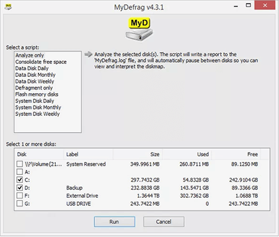Choose the Data Disk Daily script
The width and height of the screenshot is (279, 237).
pyautogui.click(x=32, y=68)
